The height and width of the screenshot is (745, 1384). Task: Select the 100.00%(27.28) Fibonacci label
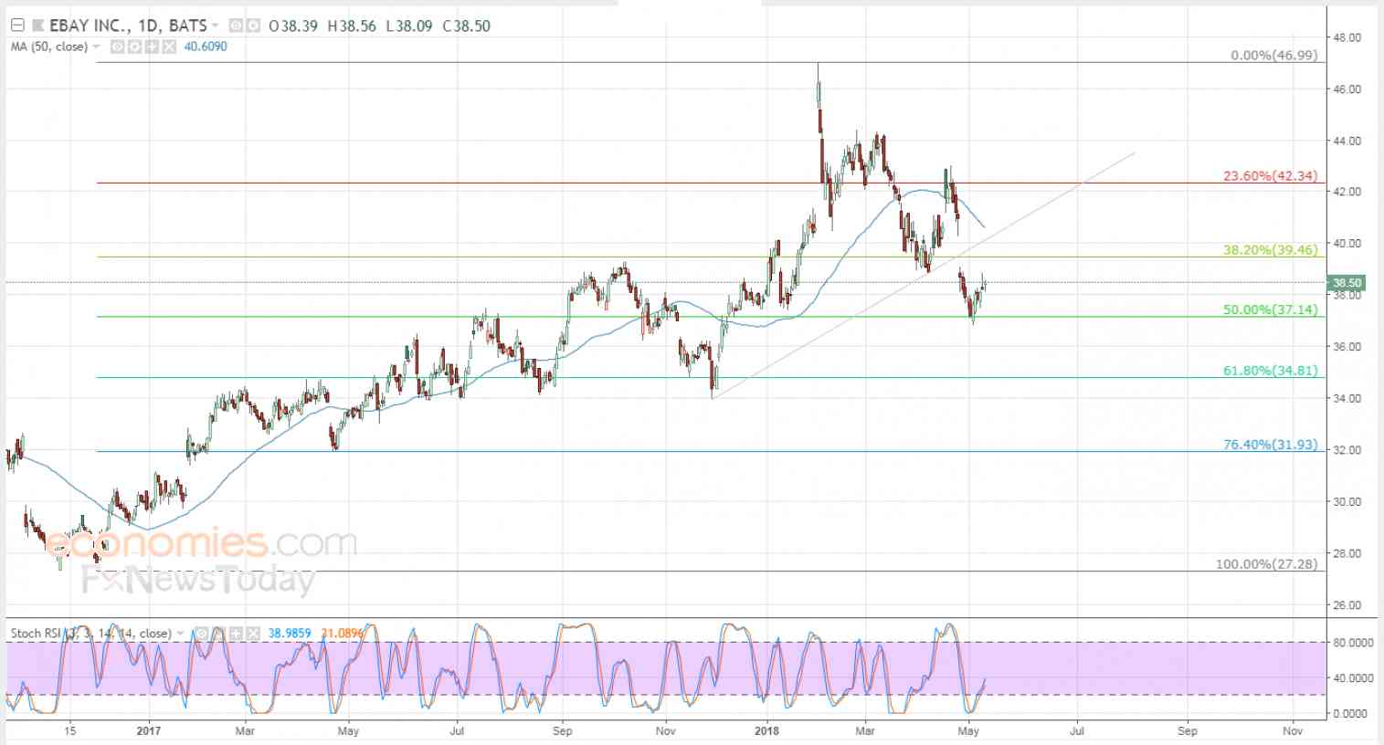pyautogui.click(x=1266, y=564)
